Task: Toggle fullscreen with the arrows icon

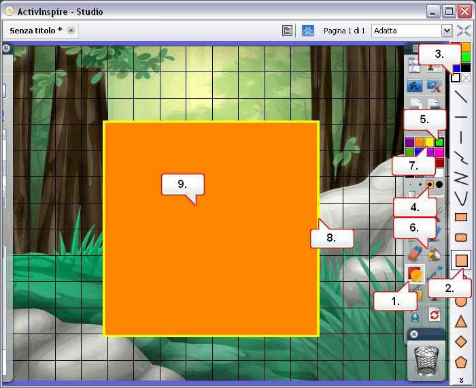Action: click(x=464, y=31)
